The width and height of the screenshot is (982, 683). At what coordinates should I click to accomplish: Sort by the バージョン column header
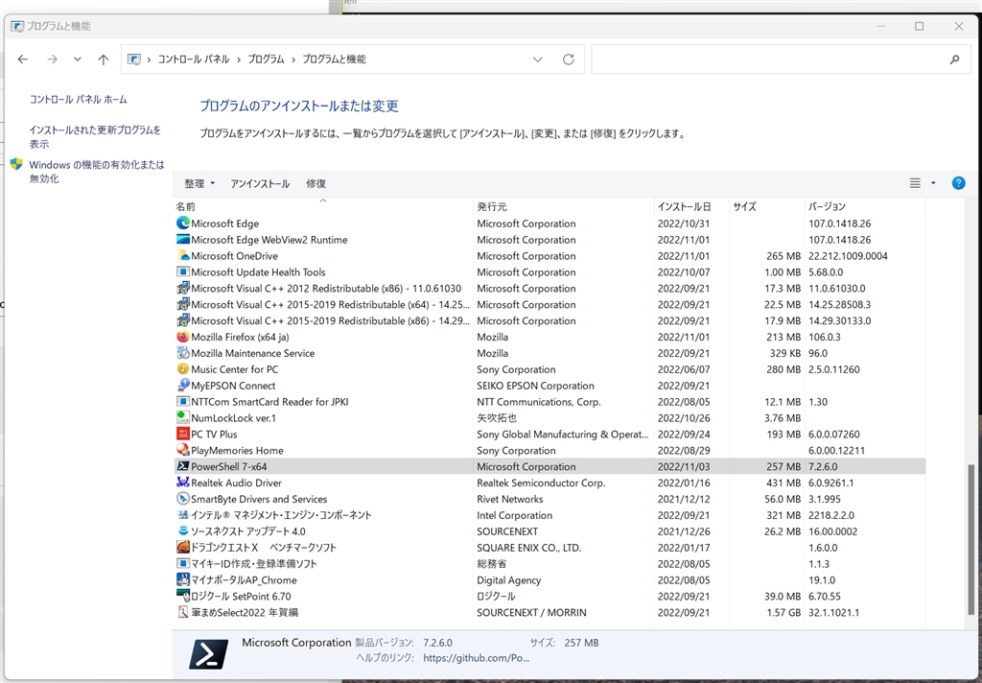(865, 206)
